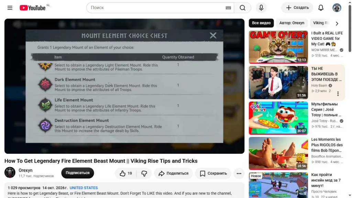
Task: Open the UNITED STATES location link
Action: tap(84, 188)
